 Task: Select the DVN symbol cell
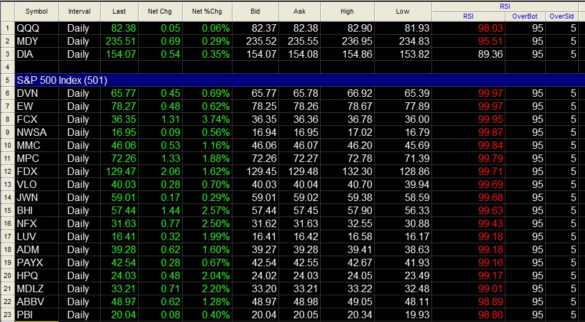(37, 93)
